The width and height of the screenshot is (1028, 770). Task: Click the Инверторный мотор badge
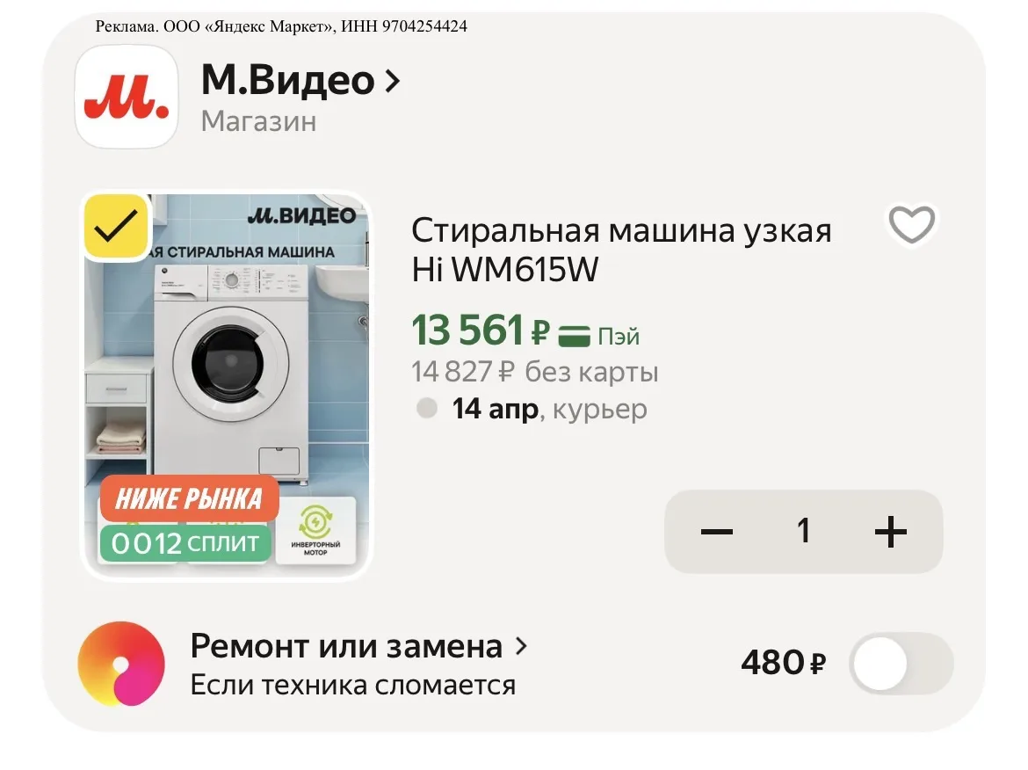pyautogui.click(x=315, y=532)
